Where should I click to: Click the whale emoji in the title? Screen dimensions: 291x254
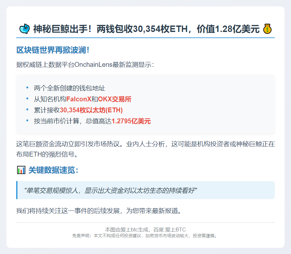tap(25, 29)
